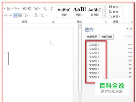
Task: Close the 选择 selection pane
Action: 131,29
